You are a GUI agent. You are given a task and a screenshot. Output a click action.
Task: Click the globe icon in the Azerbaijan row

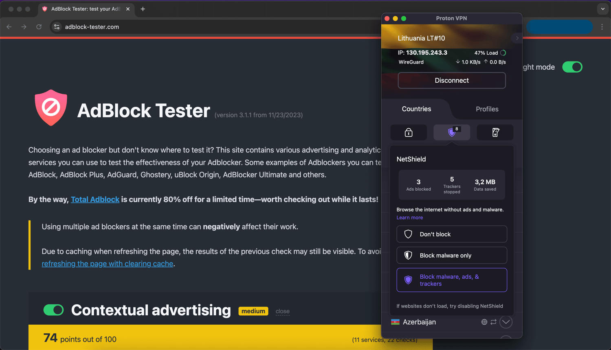[484, 322]
